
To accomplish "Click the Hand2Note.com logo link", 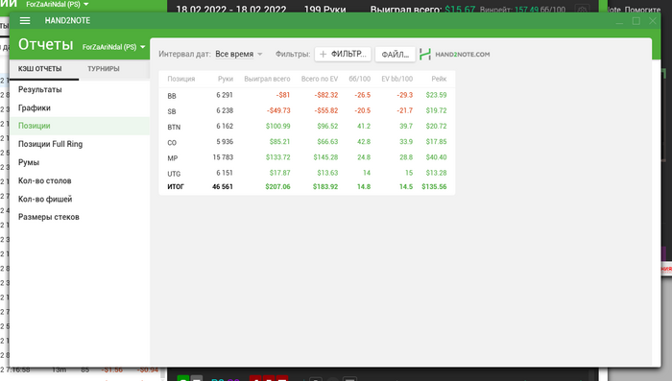I will click(x=455, y=55).
